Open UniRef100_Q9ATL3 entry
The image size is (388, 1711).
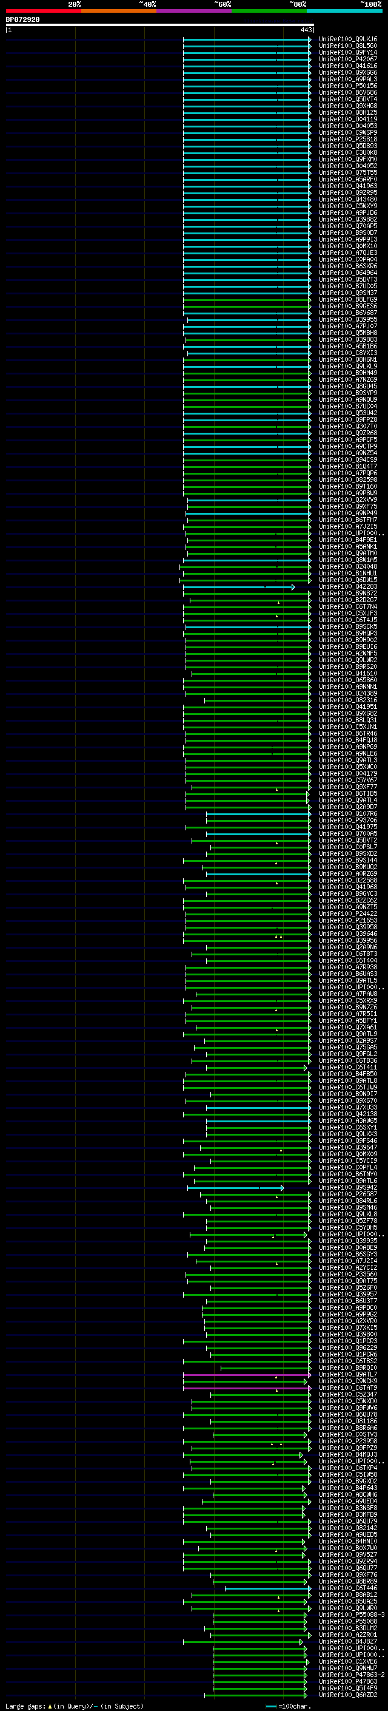[x=348, y=760]
